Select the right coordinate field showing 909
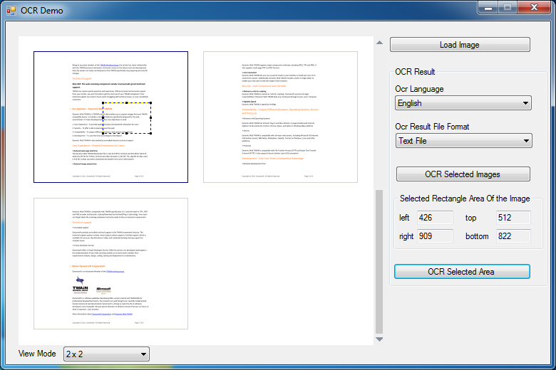 click(436, 236)
